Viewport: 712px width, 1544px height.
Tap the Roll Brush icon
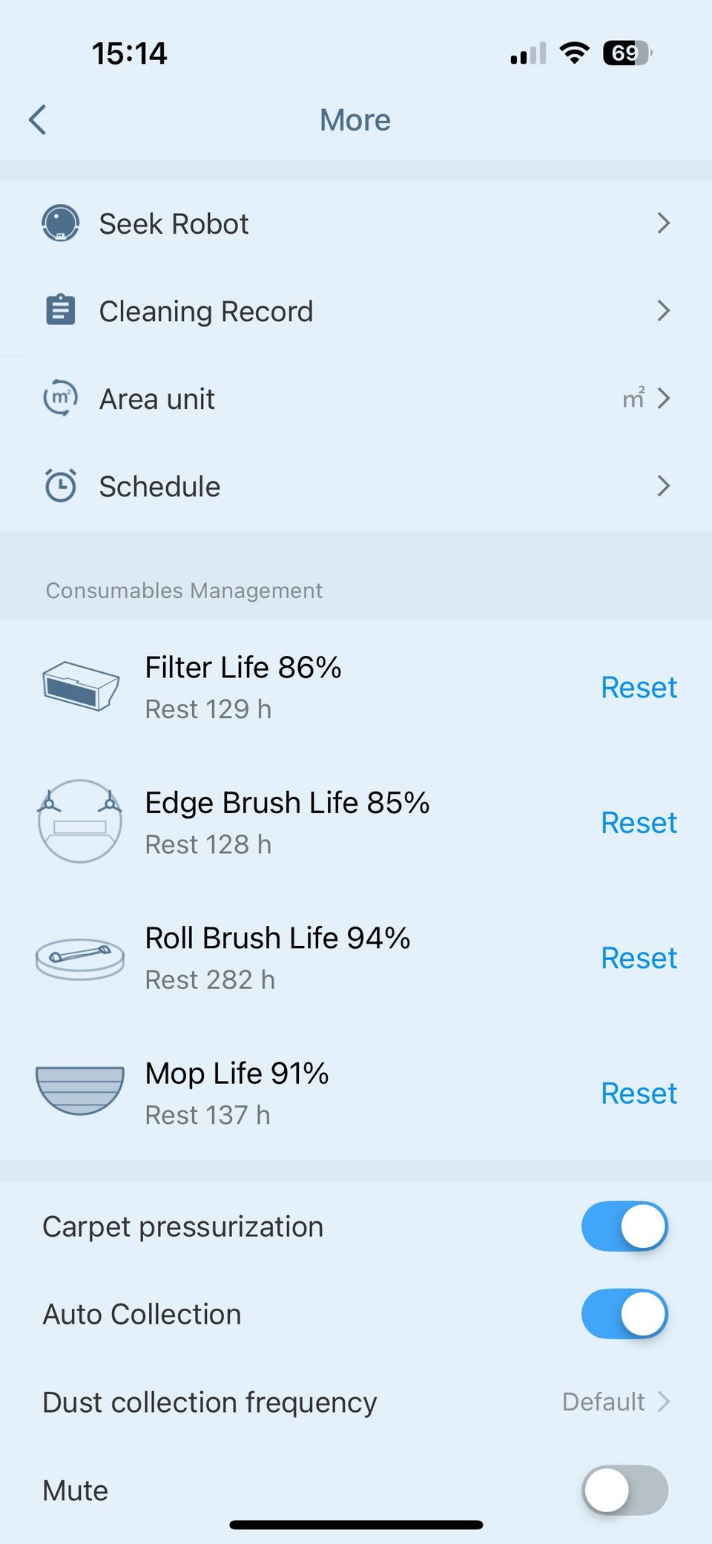(x=80, y=957)
